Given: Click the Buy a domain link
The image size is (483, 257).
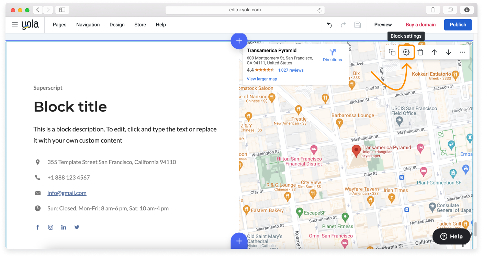Looking at the screenshot, I should pyautogui.click(x=420, y=25).
